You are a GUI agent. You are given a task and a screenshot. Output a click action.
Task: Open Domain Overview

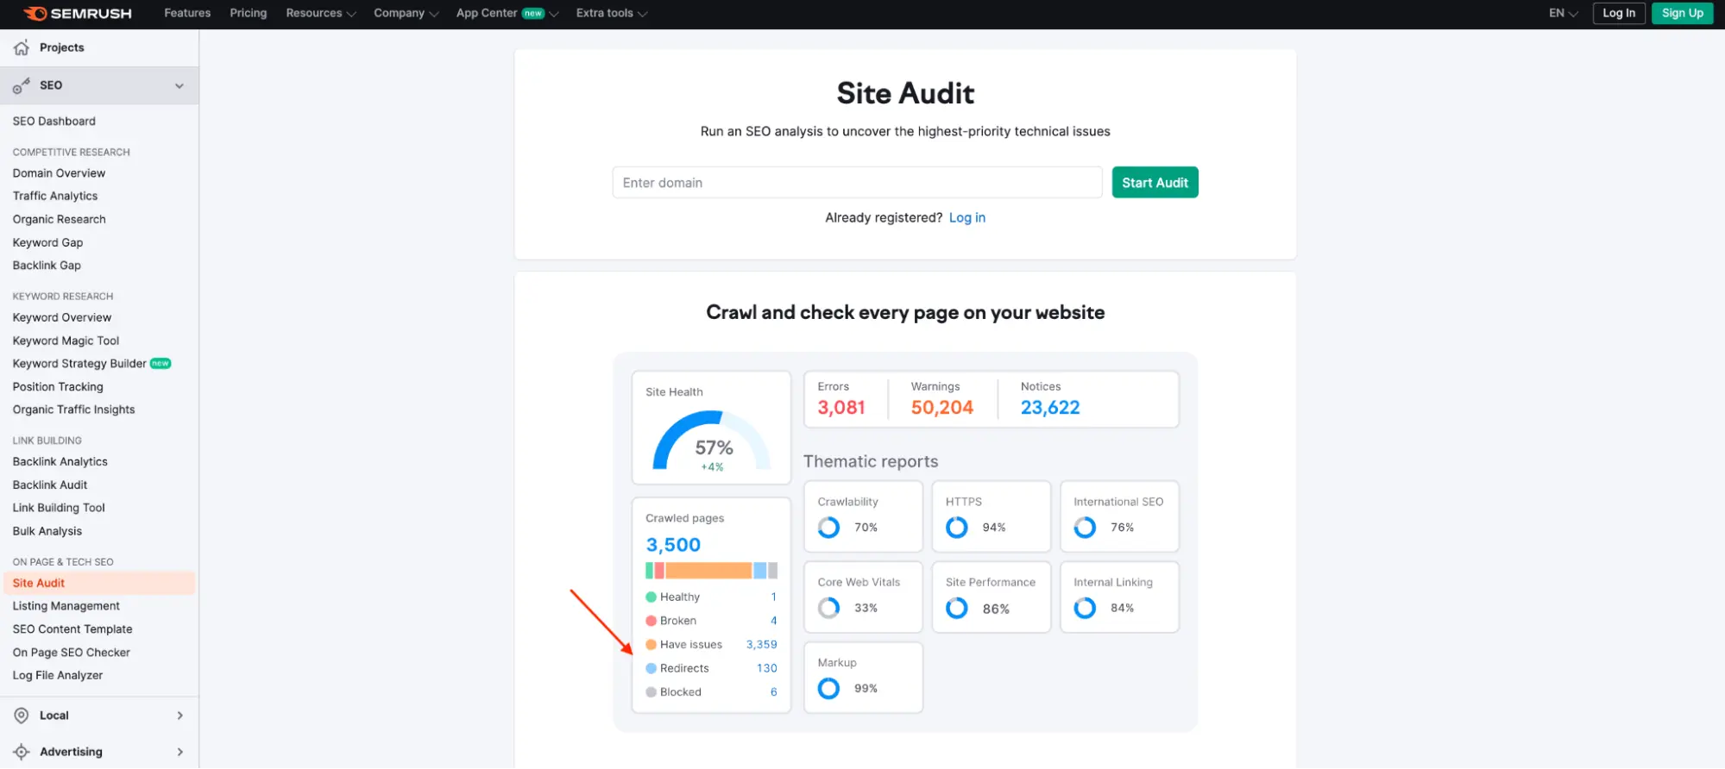coord(59,173)
